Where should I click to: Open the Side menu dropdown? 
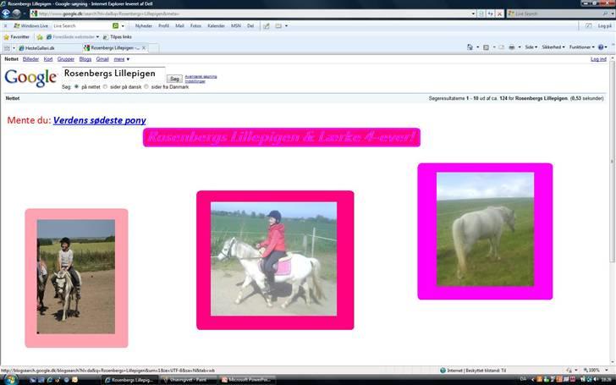[531, 47]
